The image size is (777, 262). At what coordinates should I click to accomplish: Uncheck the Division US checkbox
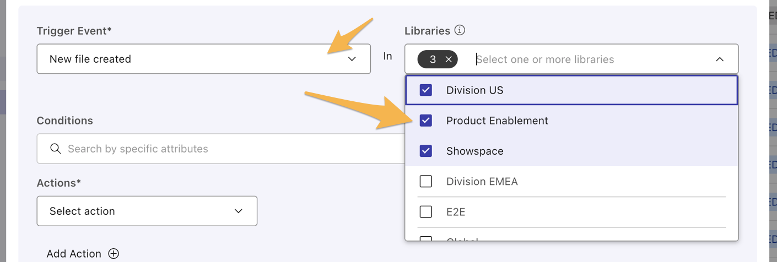click(x=426, y=90)
